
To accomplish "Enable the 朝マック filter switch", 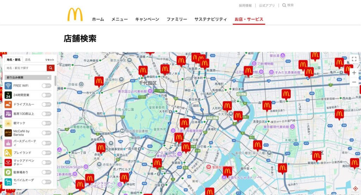I will click(46, 123).
